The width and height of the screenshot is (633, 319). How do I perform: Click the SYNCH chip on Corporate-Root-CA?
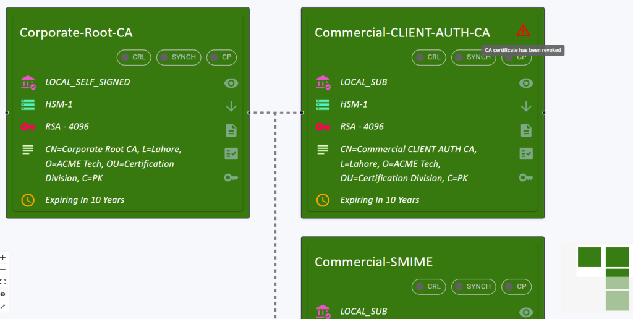coord(179,57)
